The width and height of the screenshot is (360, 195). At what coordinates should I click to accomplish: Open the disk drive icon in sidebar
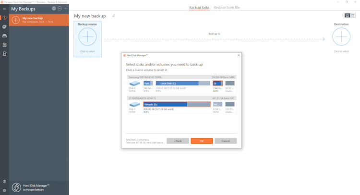(x=4, y=36)
